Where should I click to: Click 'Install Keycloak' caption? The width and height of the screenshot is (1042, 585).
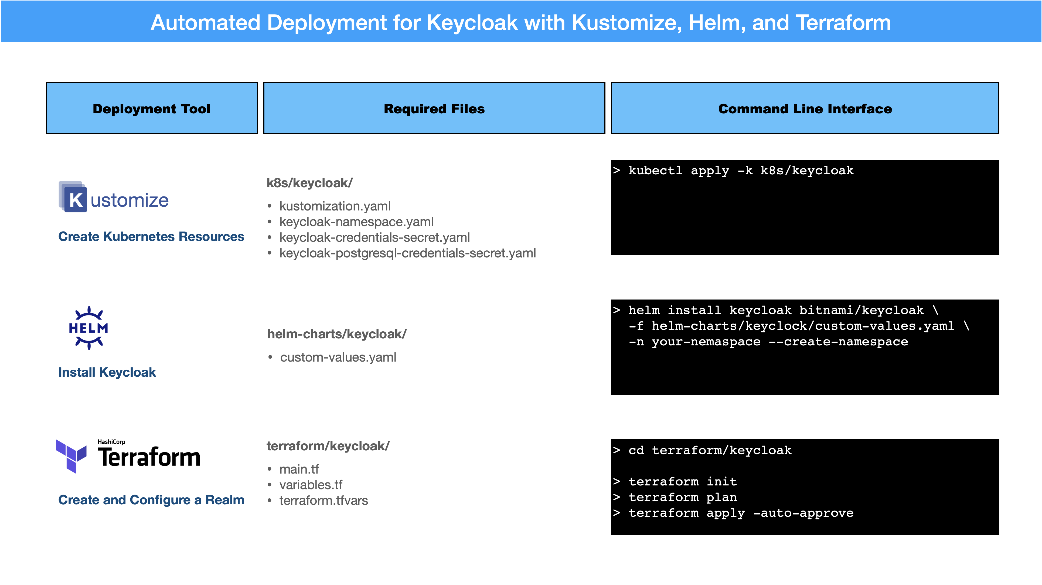[x=107, y=372]
